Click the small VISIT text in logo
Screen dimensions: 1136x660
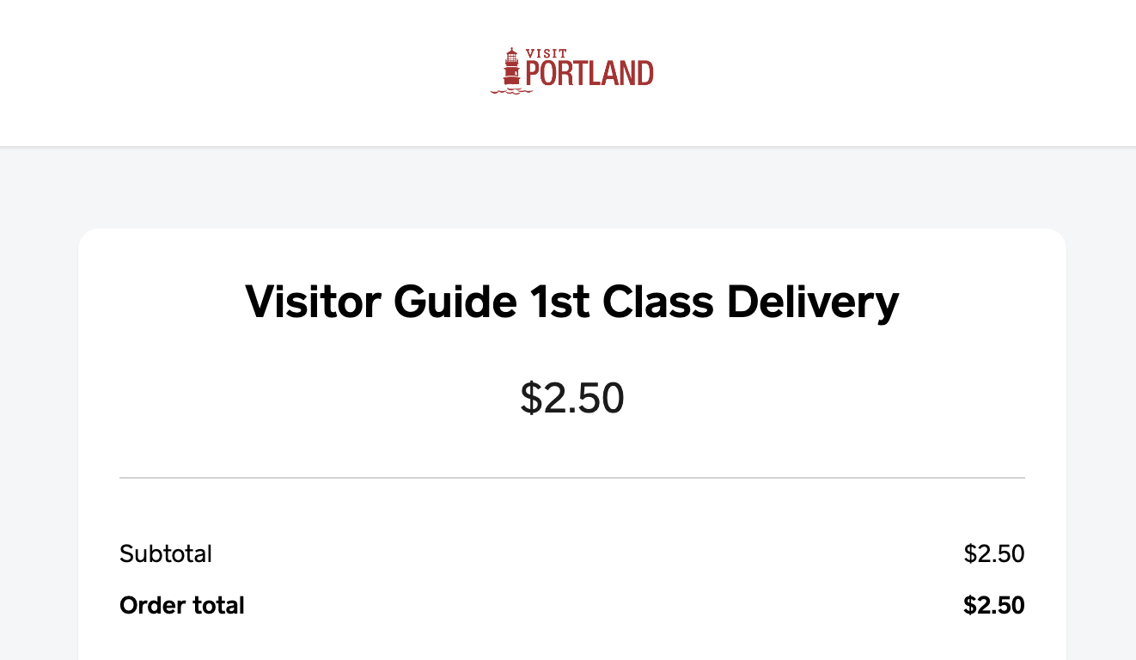pyautogui.click(x=546, y=53)
